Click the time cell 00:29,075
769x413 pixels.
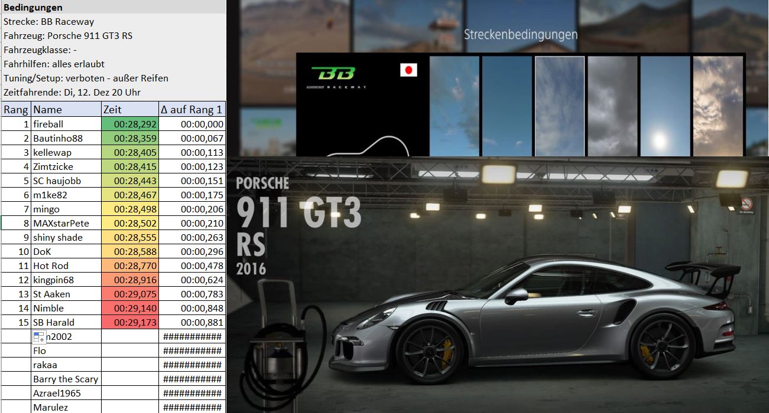click(130, 294)
